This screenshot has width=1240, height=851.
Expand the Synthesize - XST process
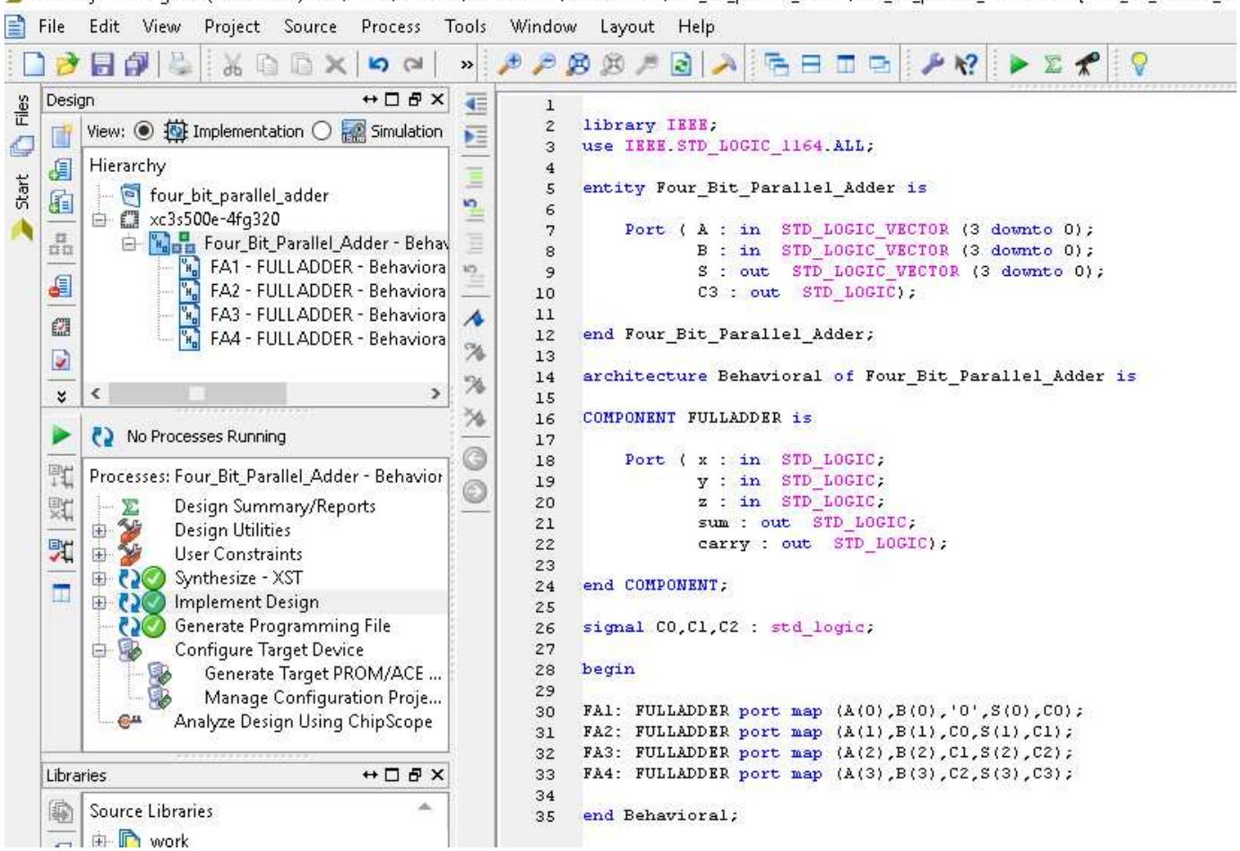99,579
